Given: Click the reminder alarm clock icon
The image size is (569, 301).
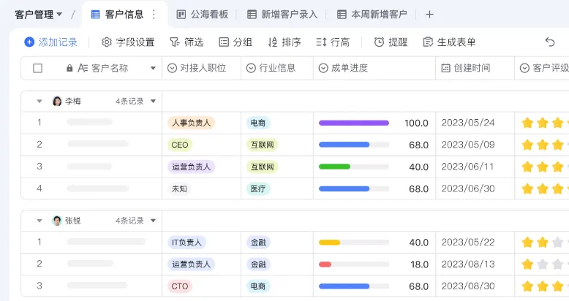Looking at the screenshot, I should coord(379,42).
